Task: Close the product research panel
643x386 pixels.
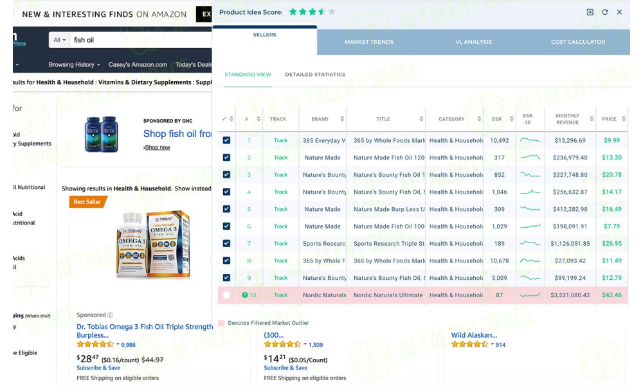Action: coord(619,12)
